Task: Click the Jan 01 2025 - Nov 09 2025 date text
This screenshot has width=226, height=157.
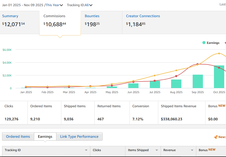Action: pos(23,5)
